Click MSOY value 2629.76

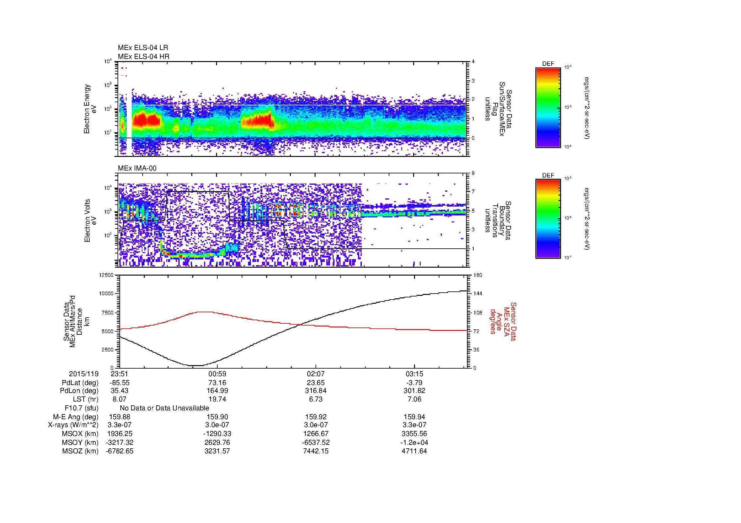pyautogui.click(x=217, y=442)
